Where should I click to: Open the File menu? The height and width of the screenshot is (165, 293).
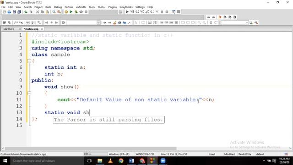[x=3, y=7]
